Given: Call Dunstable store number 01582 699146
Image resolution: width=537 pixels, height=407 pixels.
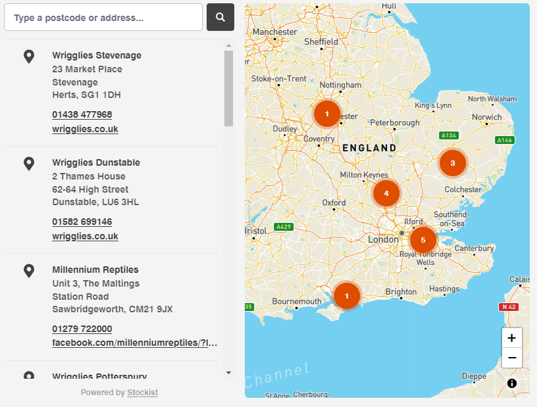Looking at the screenshot, I should [x=82, y=222].
